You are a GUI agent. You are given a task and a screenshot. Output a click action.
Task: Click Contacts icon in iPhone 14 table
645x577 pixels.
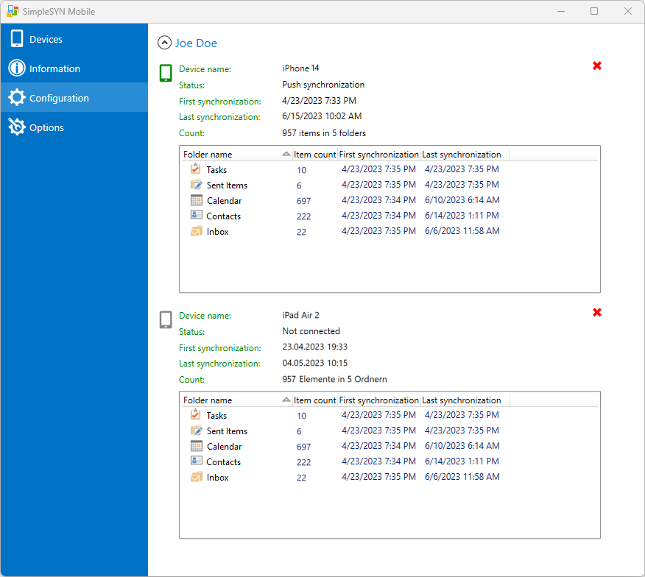pyautogui.click(x=196, y=215)
